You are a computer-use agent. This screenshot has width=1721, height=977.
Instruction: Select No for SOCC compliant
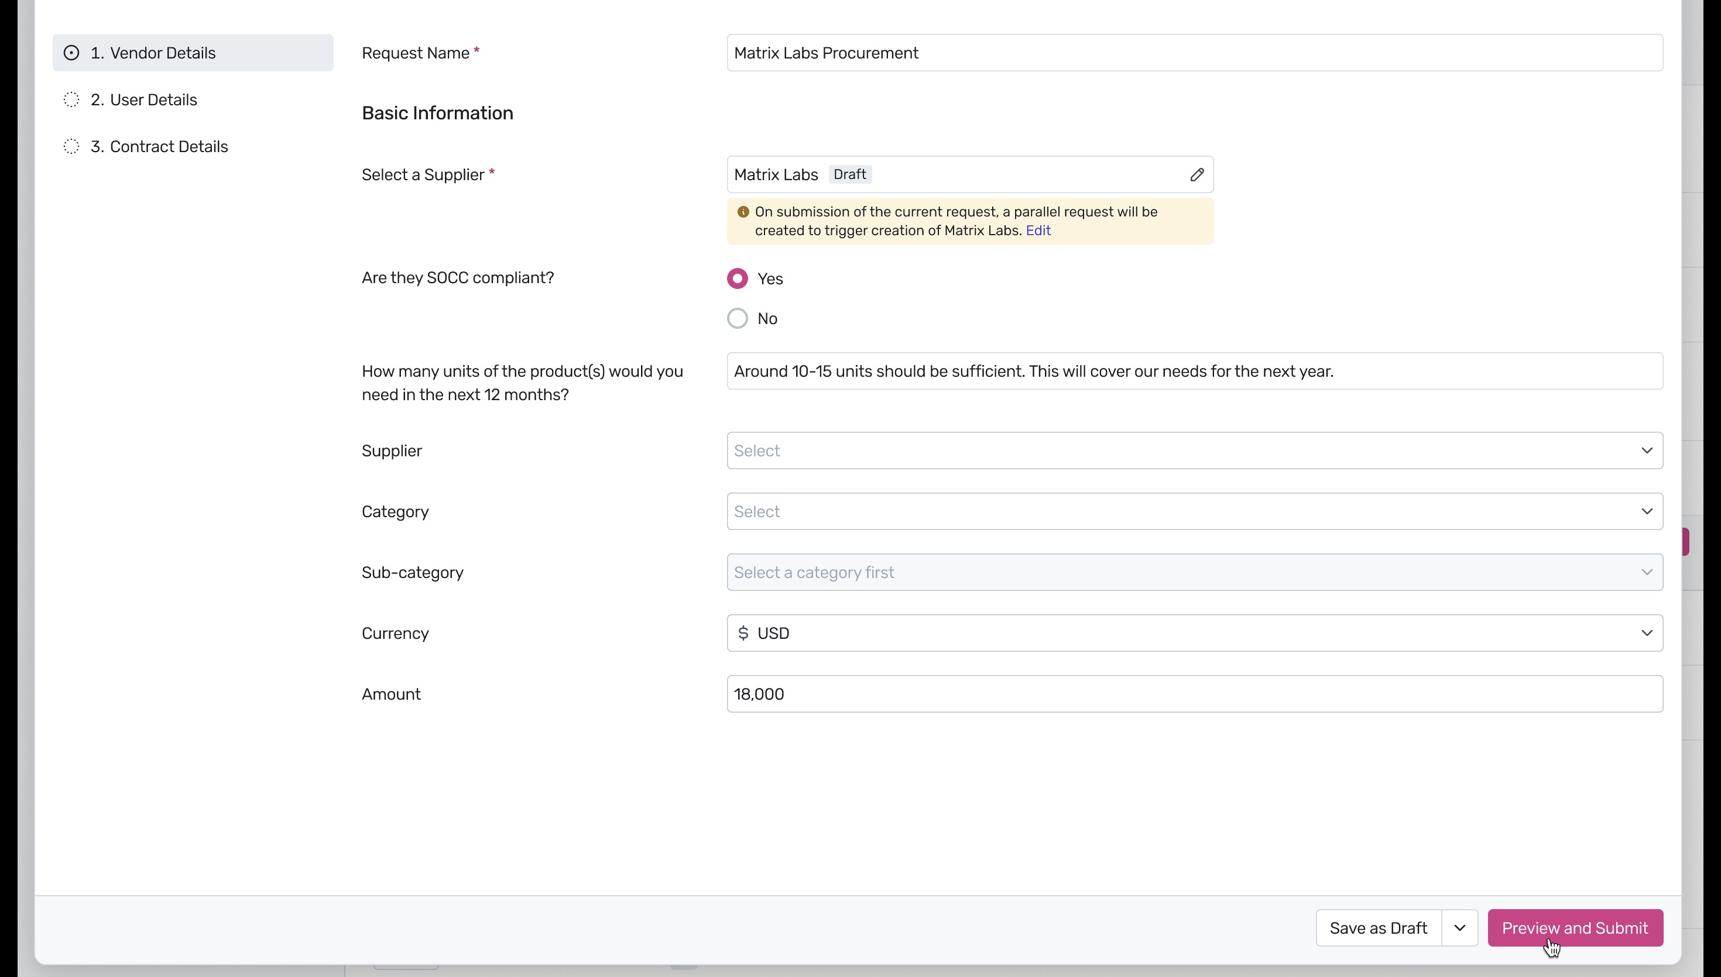738,318
